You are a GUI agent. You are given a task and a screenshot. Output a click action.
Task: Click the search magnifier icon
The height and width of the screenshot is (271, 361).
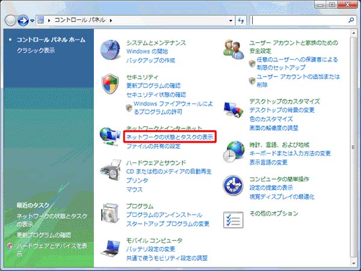pyautogui.click(x=351, y=20)
